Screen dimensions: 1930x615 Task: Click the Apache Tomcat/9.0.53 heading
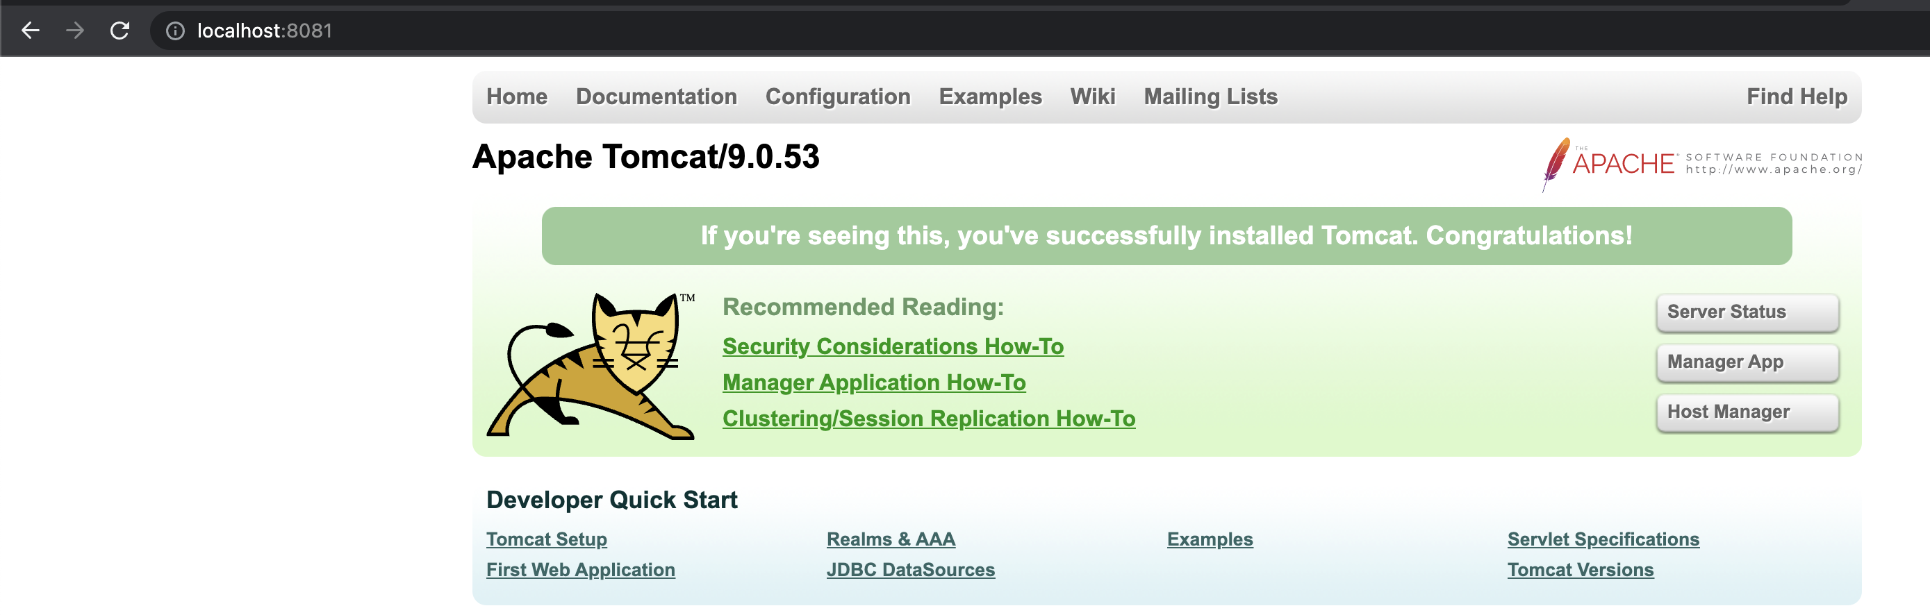pos(645,156)
